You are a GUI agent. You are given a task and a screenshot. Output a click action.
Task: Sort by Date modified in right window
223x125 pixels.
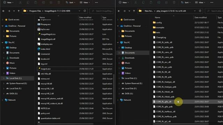click(x=201, y=17)
